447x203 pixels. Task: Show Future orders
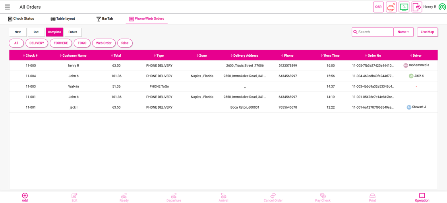[73, 32]
